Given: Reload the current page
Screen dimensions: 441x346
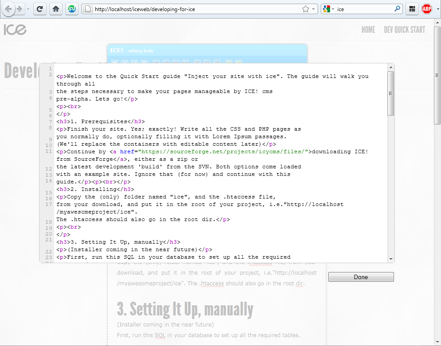Looking at the screenshot, I should 40,9.
